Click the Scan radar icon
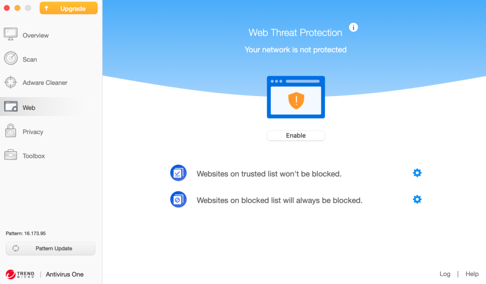Screen dimensions: 486x284 pyautogui.click(x=11, y=59)
